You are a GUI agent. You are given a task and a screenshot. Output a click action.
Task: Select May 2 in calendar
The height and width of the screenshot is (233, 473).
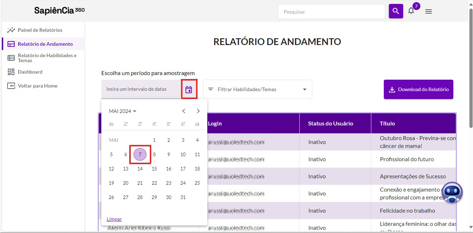point(169,140)
